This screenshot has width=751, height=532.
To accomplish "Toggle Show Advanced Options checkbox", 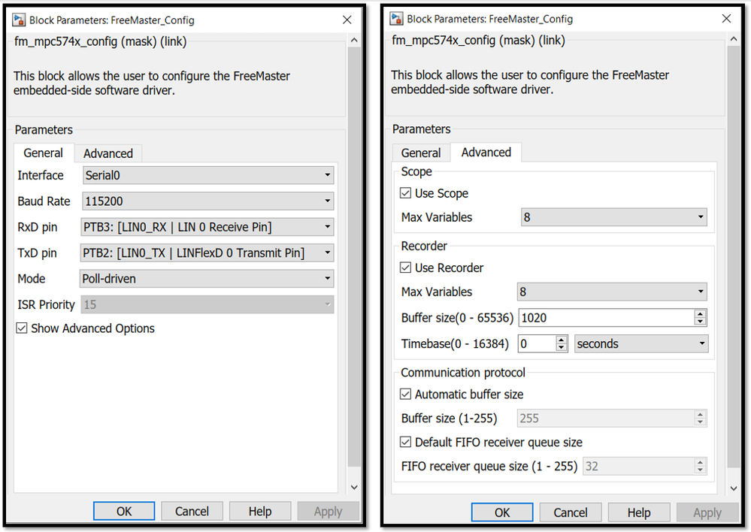I will click(x=22, y=328).
